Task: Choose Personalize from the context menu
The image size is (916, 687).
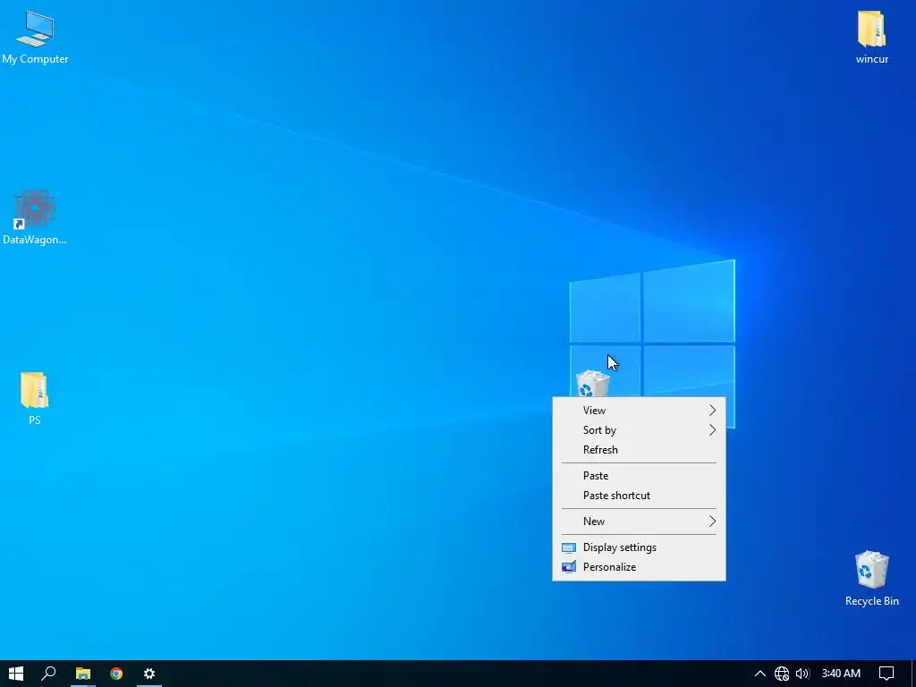Action: click(x=639, y=567)
